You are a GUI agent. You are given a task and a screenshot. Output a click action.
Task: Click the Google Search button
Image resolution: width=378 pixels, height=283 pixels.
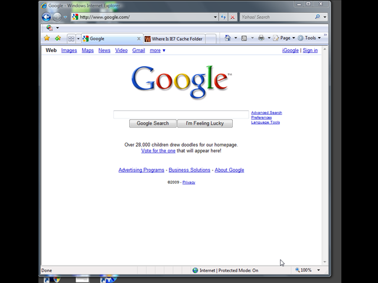(152, 123)
